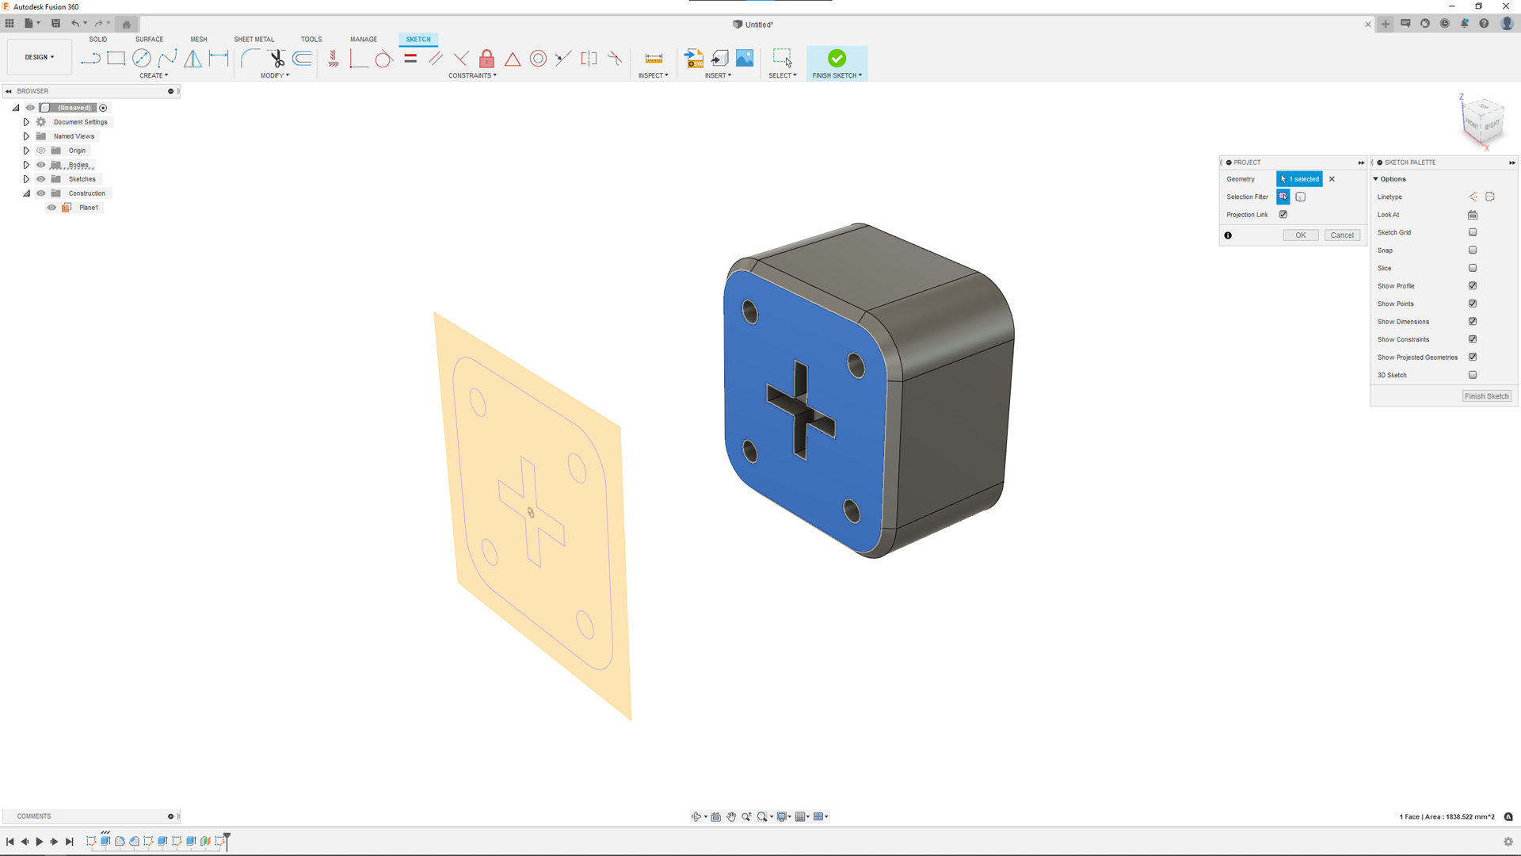Image resolution: width=1521 pixels, height=856 pixels.
Task: Click the Insert Image icon
Action: [x=745, y=58]
